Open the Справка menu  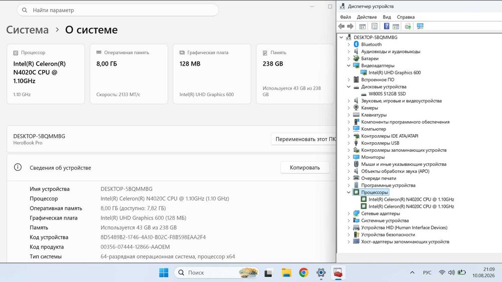coord(406,17)
